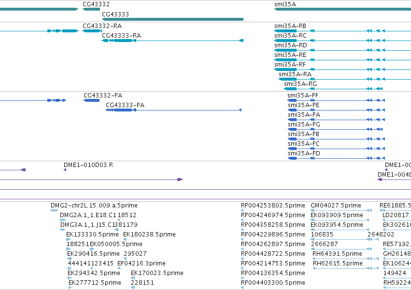Select the CG43332 gene feature bar
411x290 pixels.
coord(91,9)
